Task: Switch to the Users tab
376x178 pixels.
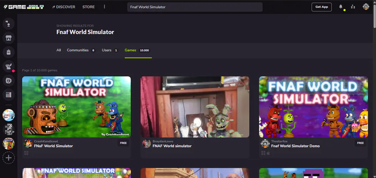Action: [110, 50]
